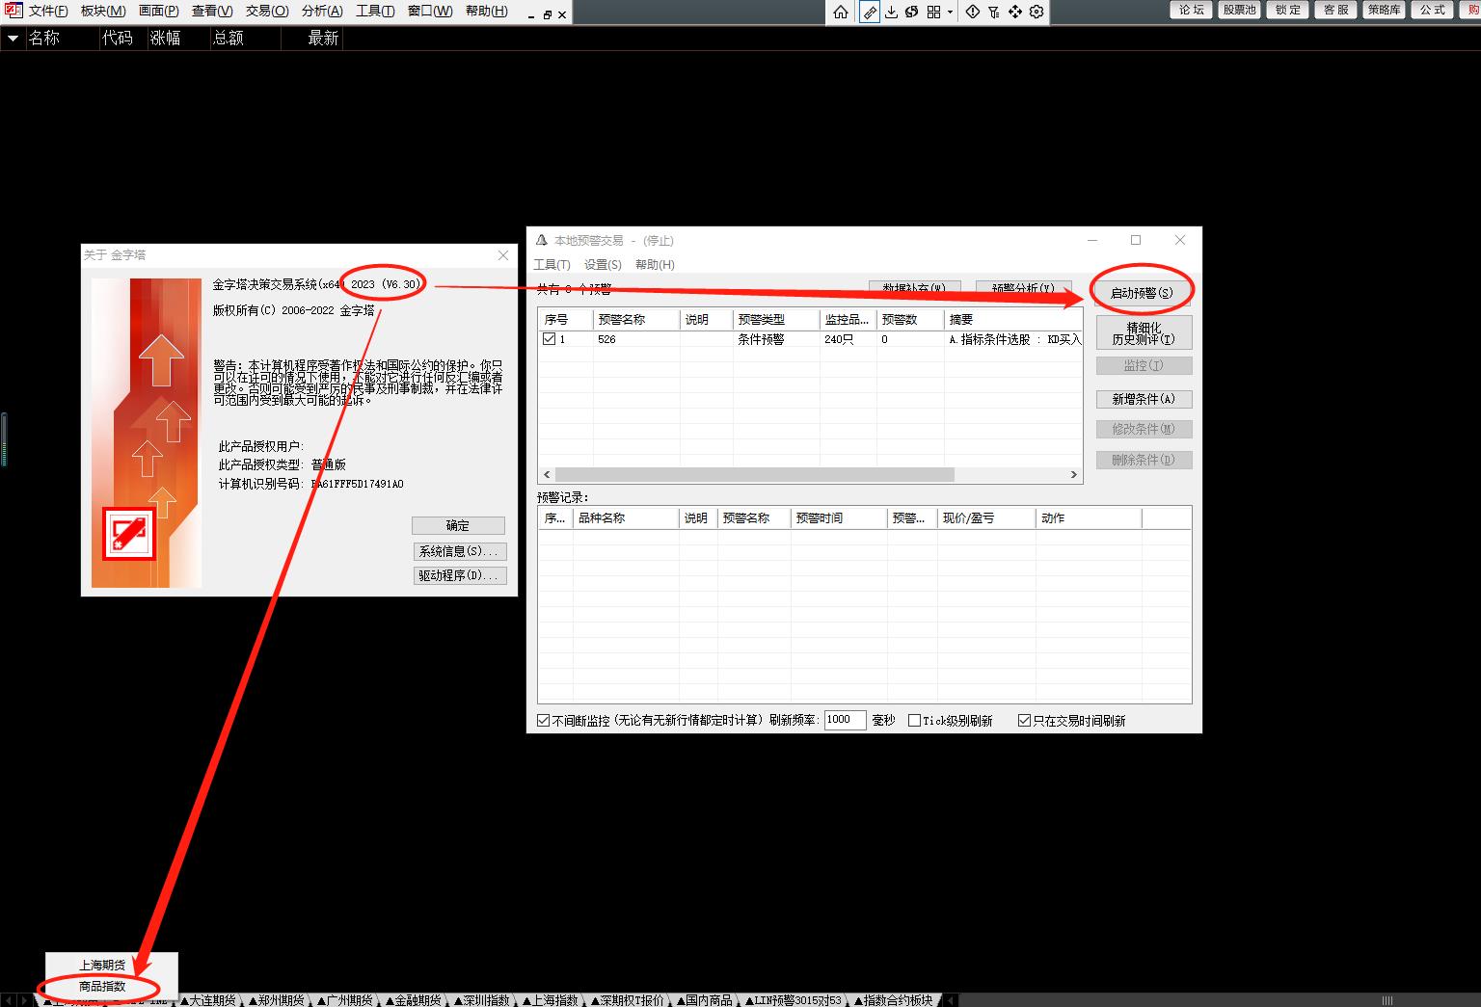Open 系统信息(S)... in About dialog
The height and width of the screenshot is (1007, 1481).
tap(459, 551)
